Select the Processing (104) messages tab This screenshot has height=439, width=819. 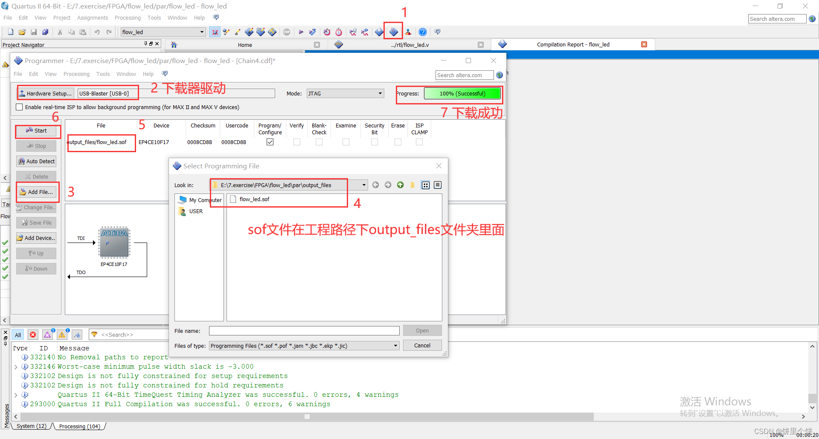point(79,426)
